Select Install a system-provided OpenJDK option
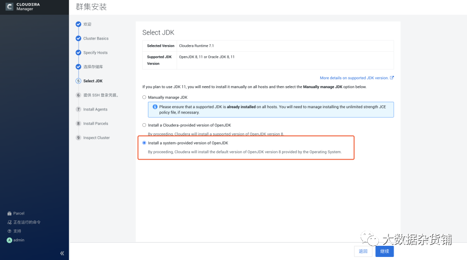The height and width of the screenshot is (260, 467). (144, 143)
